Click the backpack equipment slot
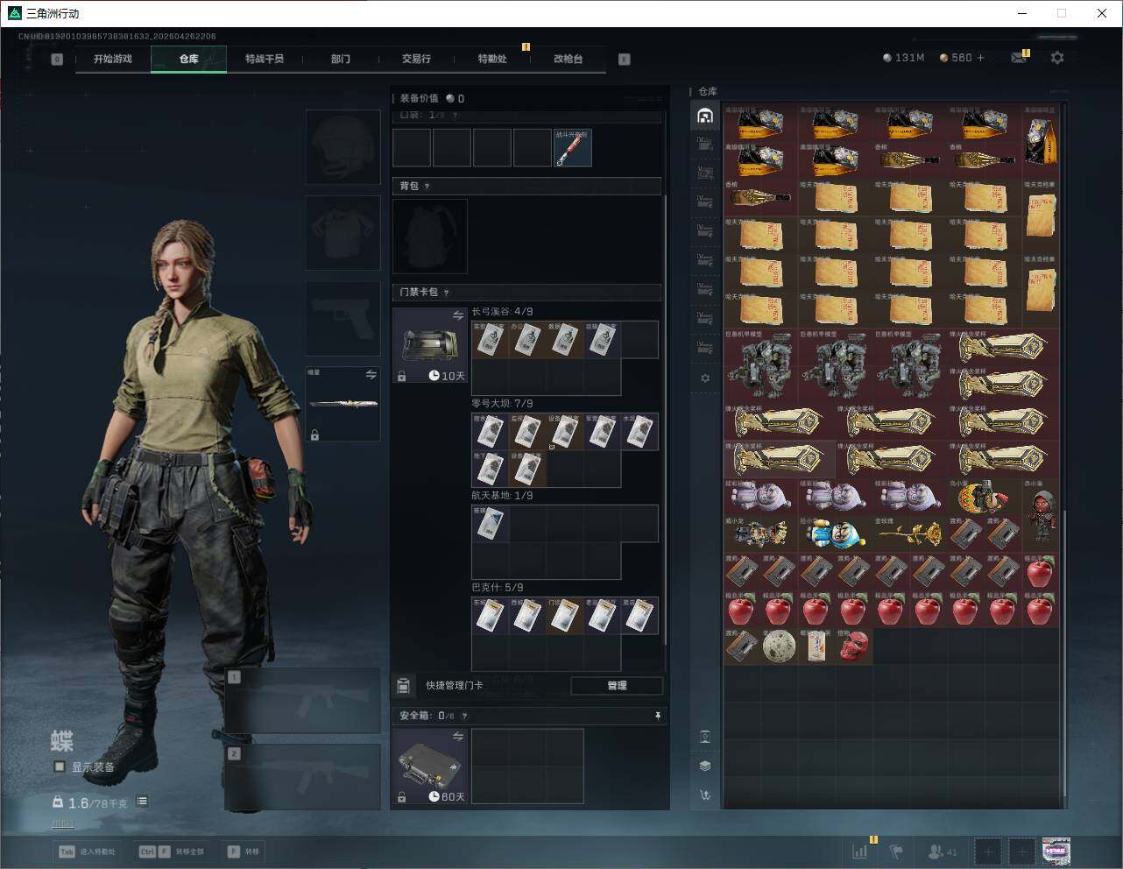This screenshot has width=1123, height=869. click(430, 236)
